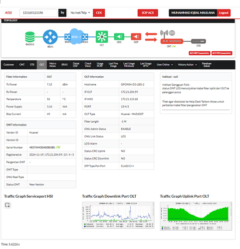Image resolution: width=240 pixels, height=249 pixels.
Task: Click IP OLT value 172.21.204.59
Action: click(x=129, y=92)
